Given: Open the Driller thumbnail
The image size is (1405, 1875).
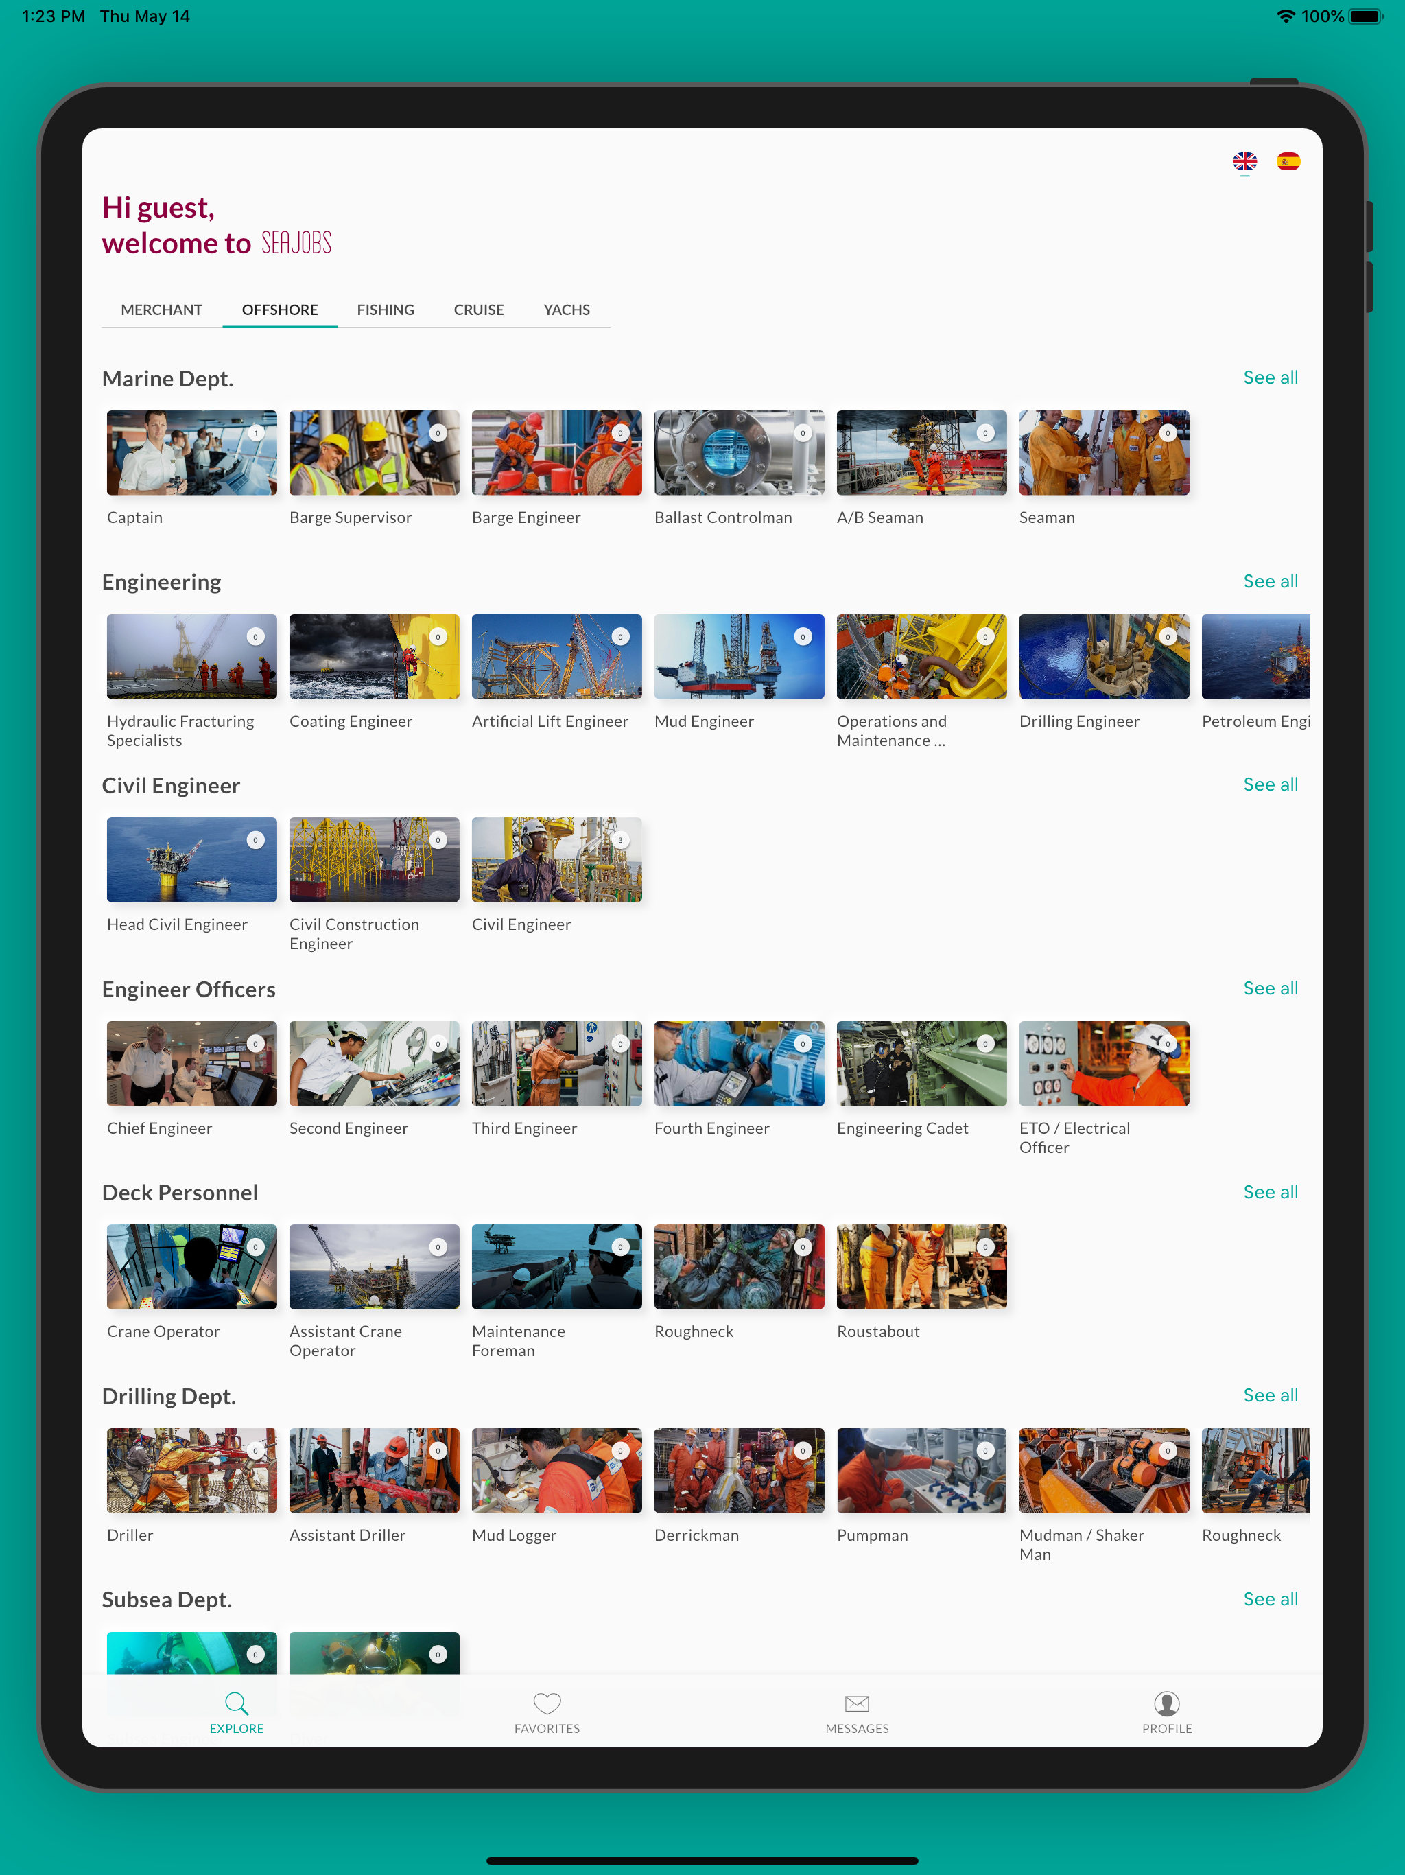Looking at the screenshot, I should pyautogui.click(x=191, y=1470).
